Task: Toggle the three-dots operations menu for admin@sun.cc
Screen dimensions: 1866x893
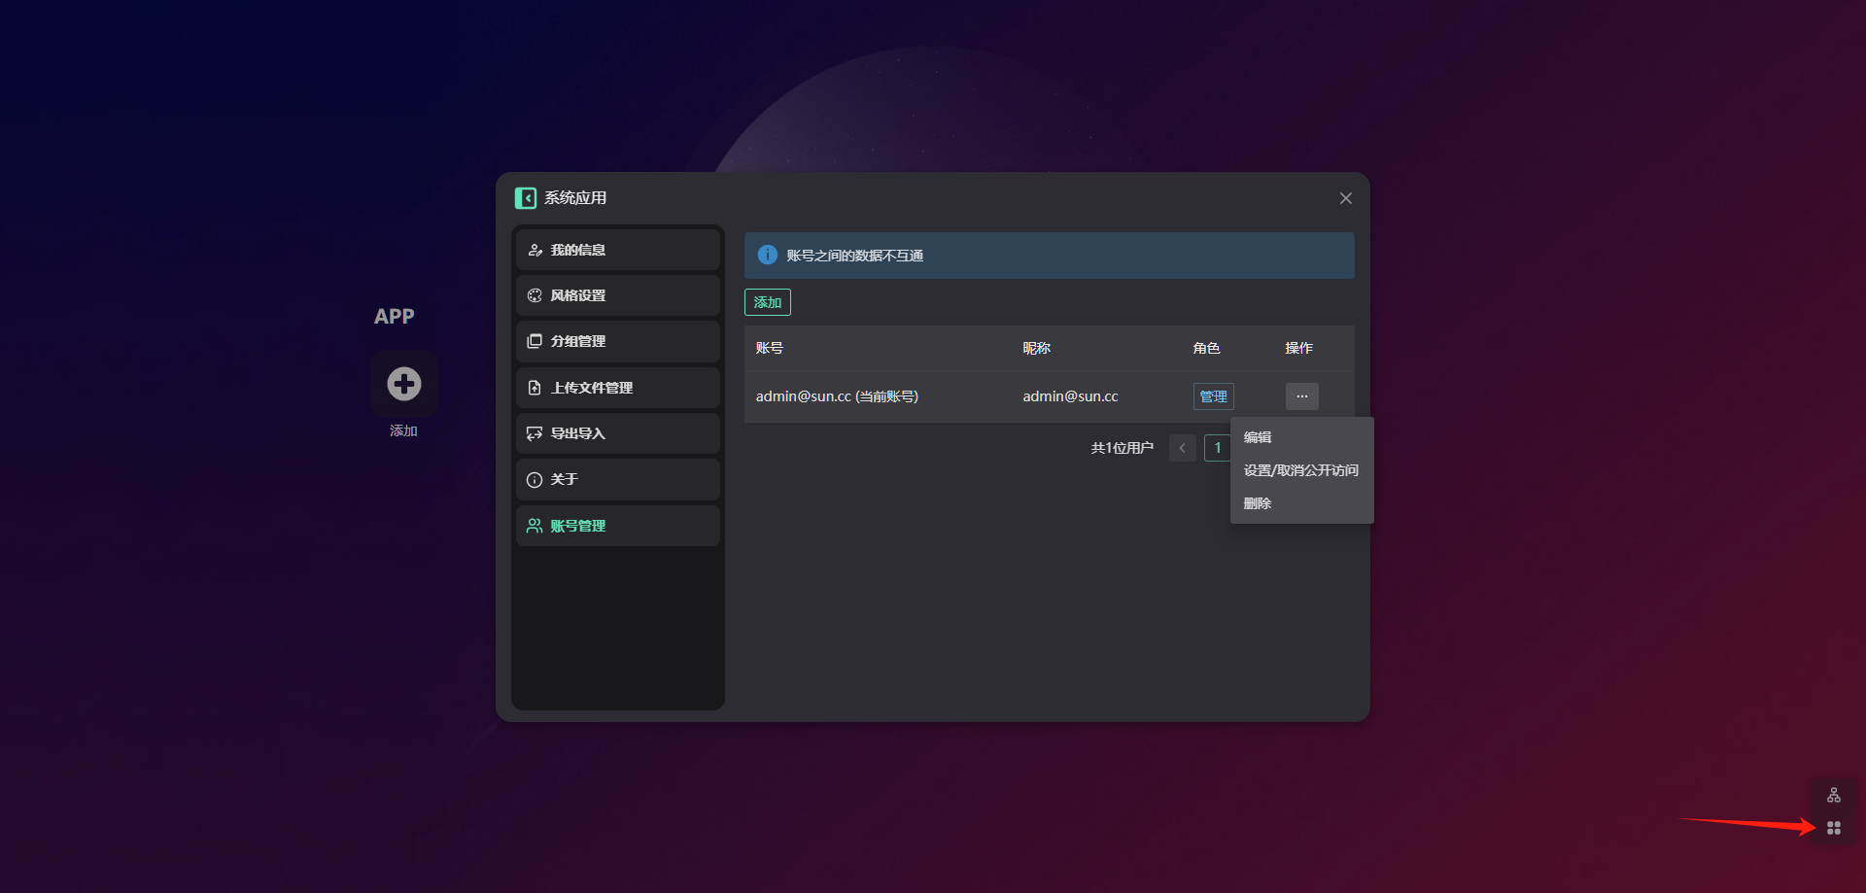Action: click(x=1301, y=396)
